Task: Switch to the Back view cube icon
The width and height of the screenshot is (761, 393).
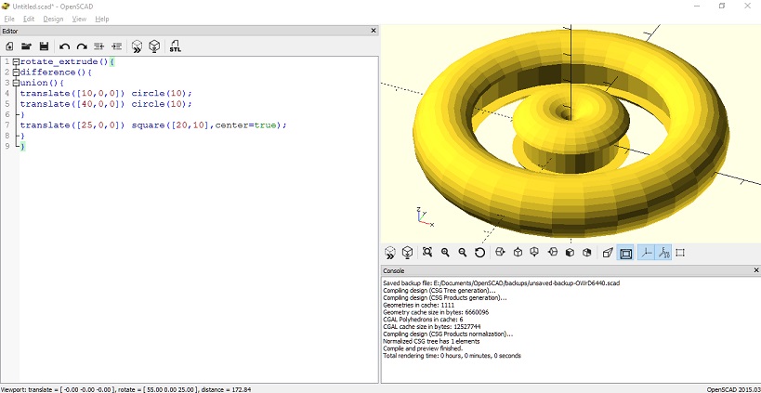Action: coord(586,253)
